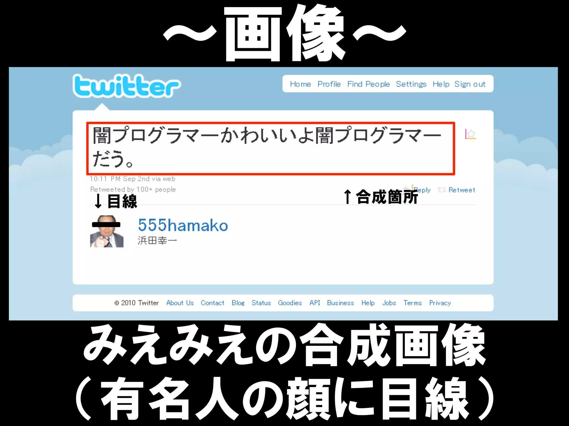The width and height of the screenshot is (569, 426).
Task: Open the API footer link
Action: (315, 303)
